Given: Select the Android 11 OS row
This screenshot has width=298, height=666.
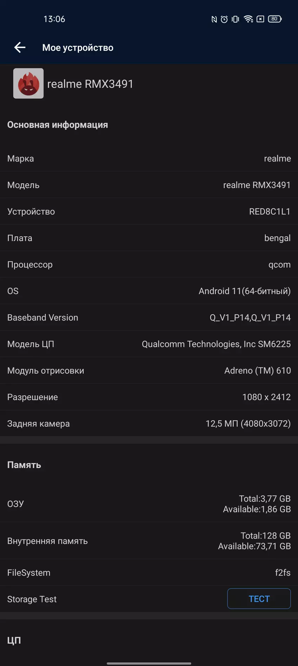Looking at the screenshot, I should click(x=149, y=291).
